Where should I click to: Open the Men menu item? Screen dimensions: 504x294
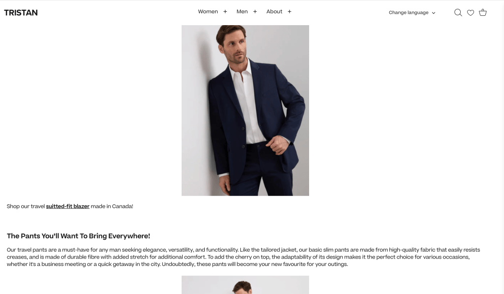(242, 12)
